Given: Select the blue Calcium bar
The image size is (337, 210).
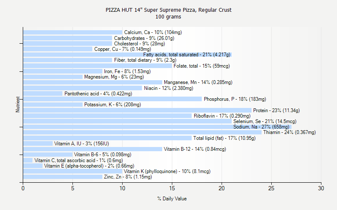Looking at the screenshot, I should click(x=72, y=32).
